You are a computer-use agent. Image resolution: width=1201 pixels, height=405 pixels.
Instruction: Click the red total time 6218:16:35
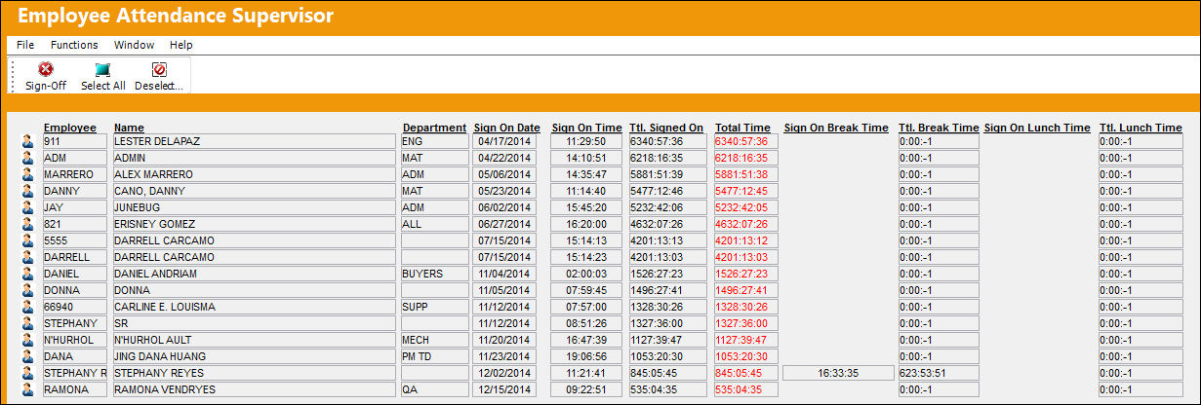click(x=746, y=158)
